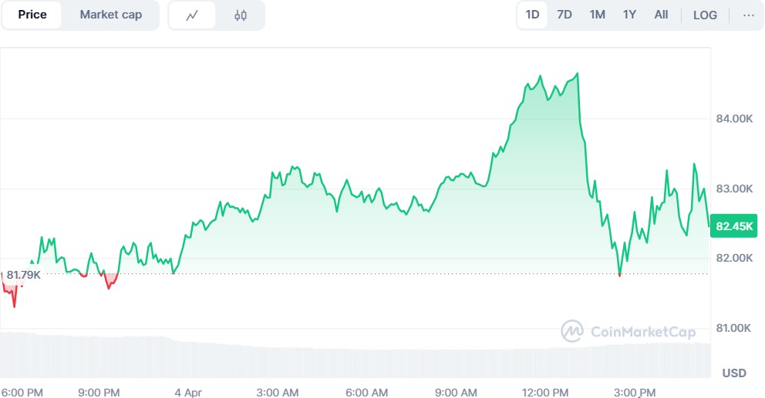Select the 7D time range
The height and width of the screenshot is (398, 765).
(x=564, y=15)
